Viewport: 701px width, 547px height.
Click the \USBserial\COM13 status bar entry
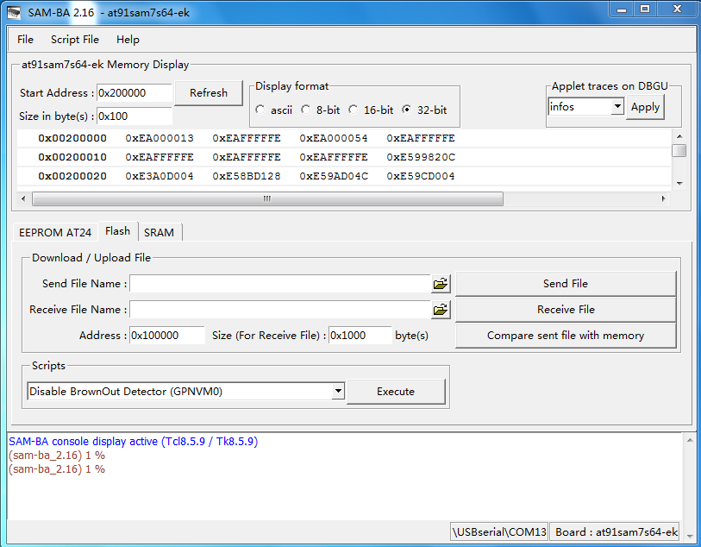[499, 531]
